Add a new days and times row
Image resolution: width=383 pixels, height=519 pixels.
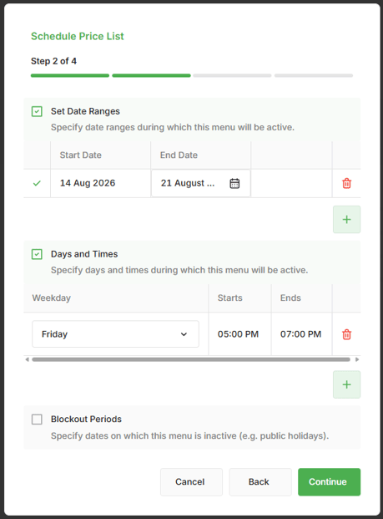pos(346,384)
